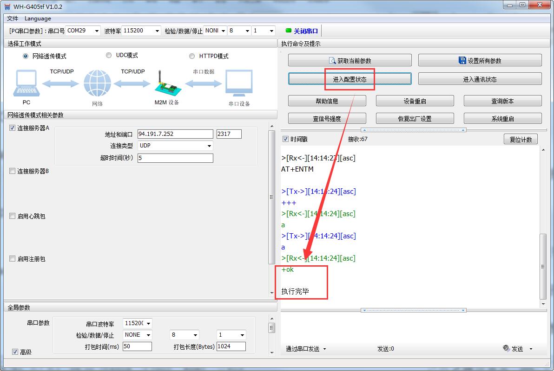Click the get current parameters magnifier icon

(x=332, y=61)
